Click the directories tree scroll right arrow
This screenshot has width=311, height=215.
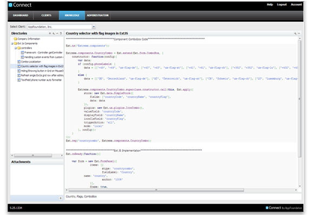click(x=62, y=156)
